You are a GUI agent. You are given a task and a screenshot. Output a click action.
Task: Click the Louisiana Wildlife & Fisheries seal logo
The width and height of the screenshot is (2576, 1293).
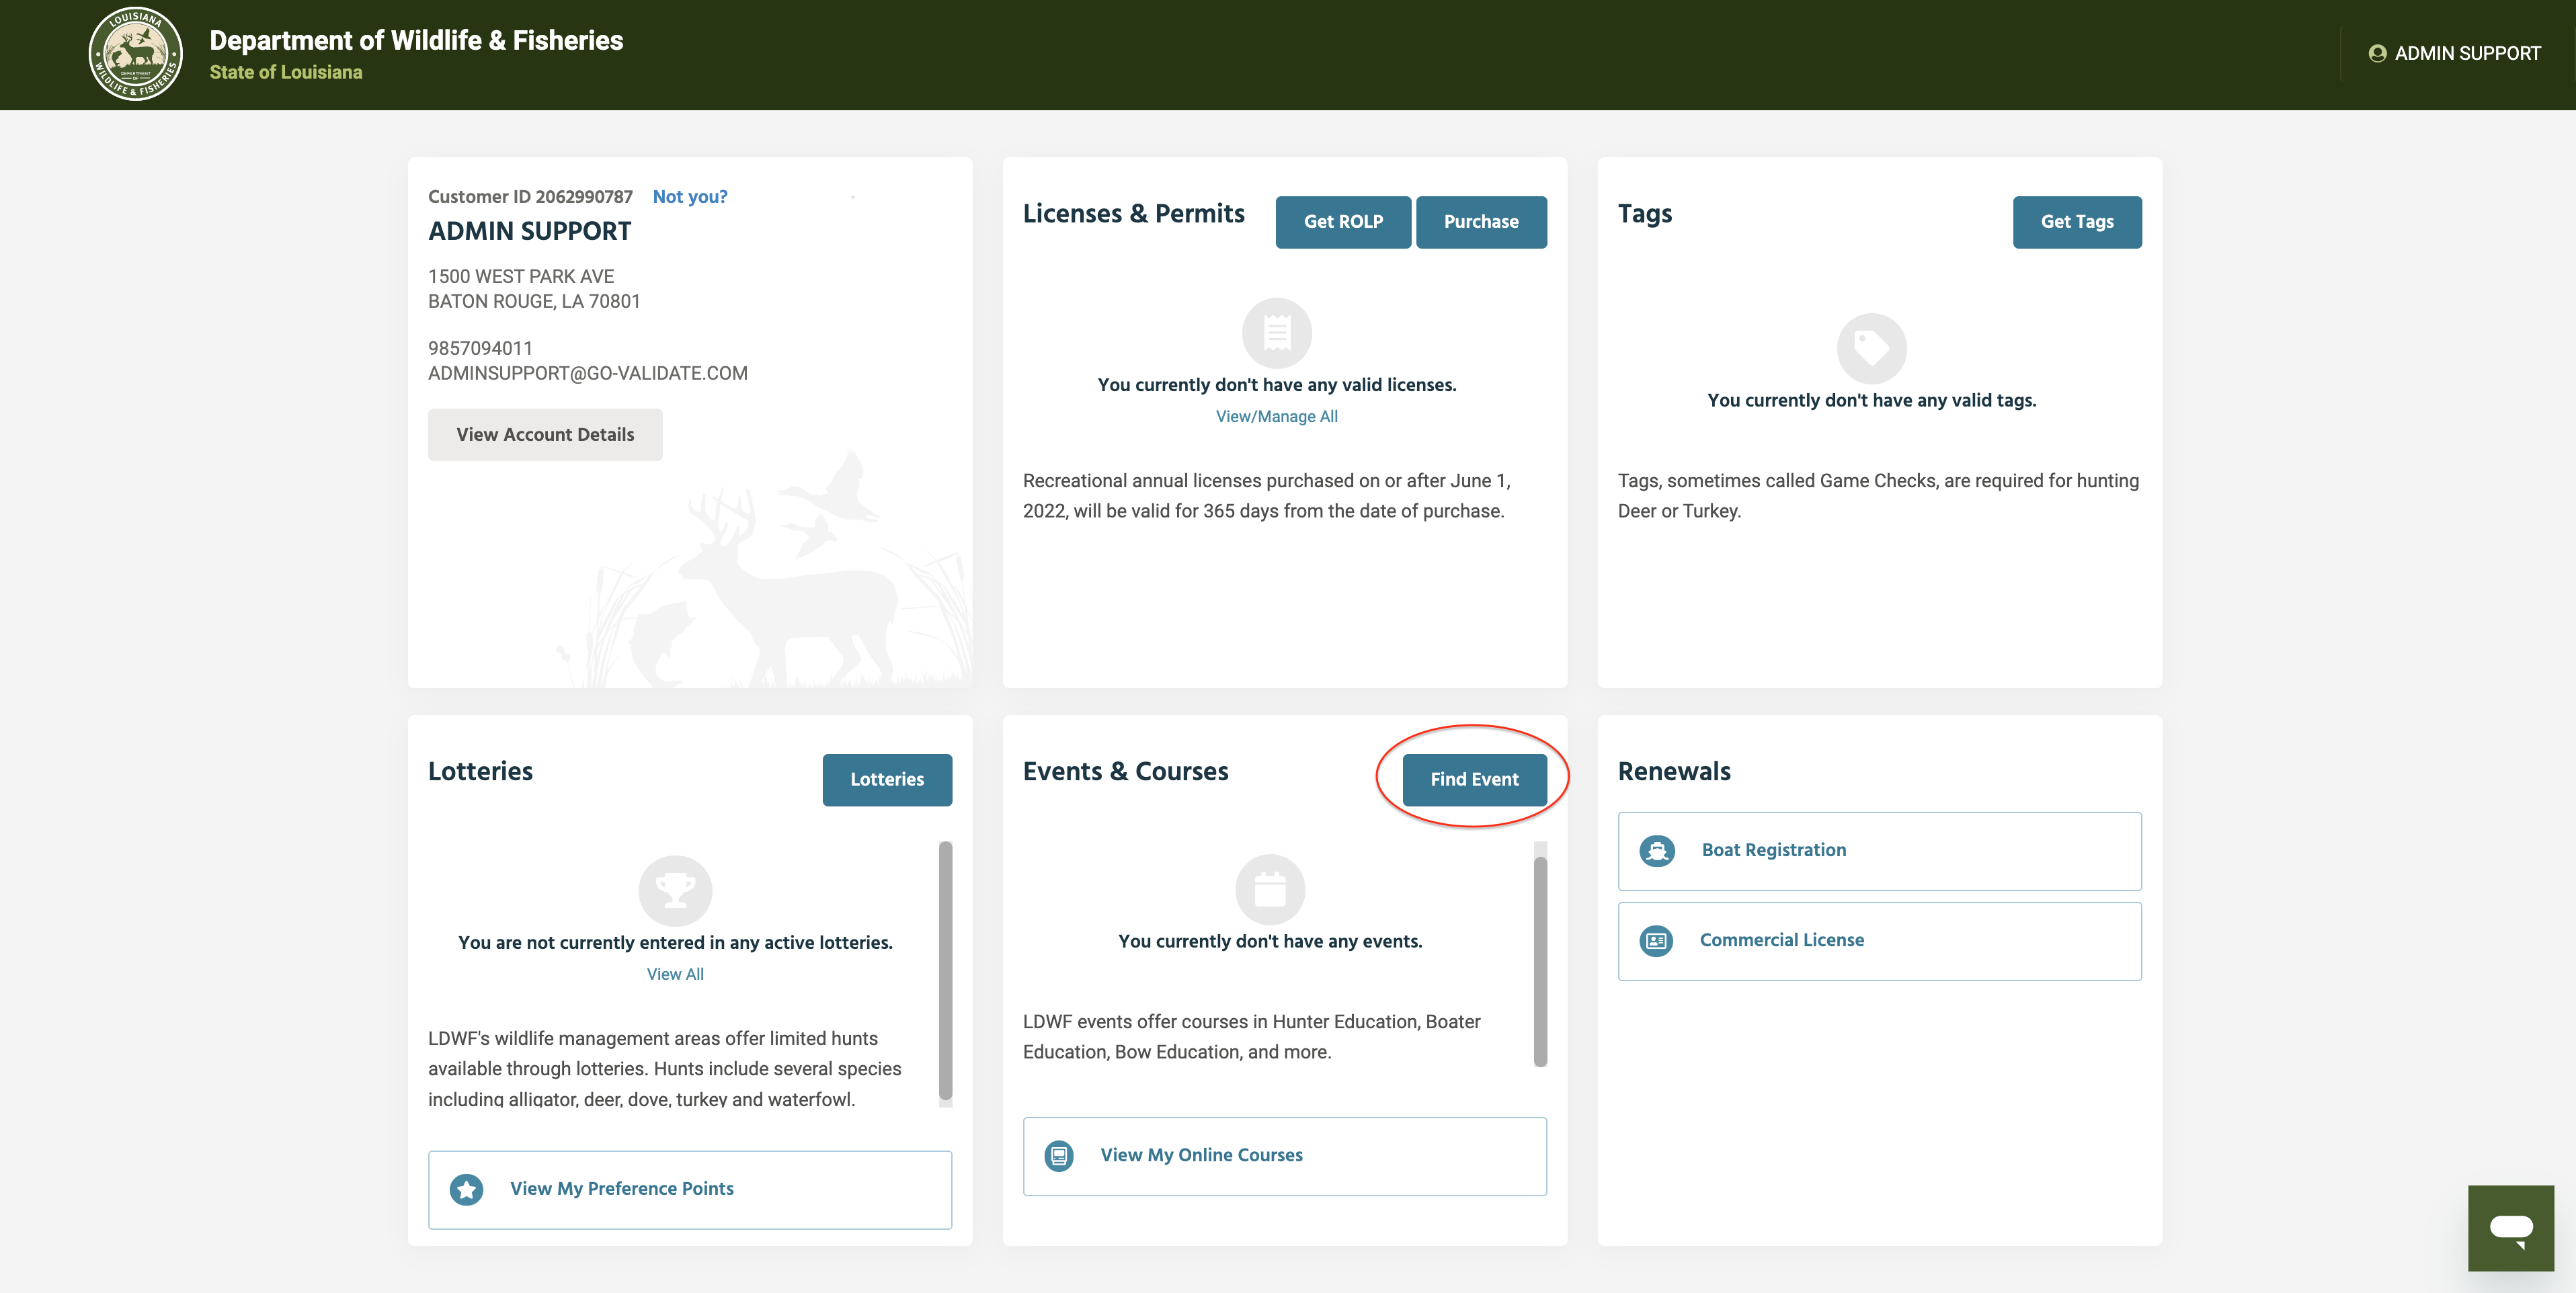(135, 54)
